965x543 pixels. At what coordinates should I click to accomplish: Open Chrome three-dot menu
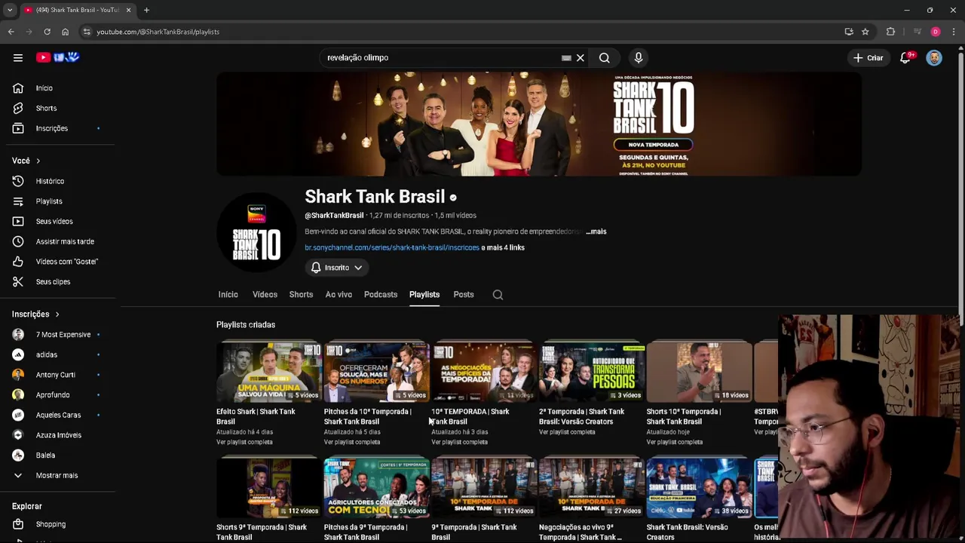click(954, 32)
